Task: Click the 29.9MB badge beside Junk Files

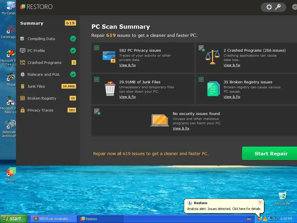Action: [68, 86]
